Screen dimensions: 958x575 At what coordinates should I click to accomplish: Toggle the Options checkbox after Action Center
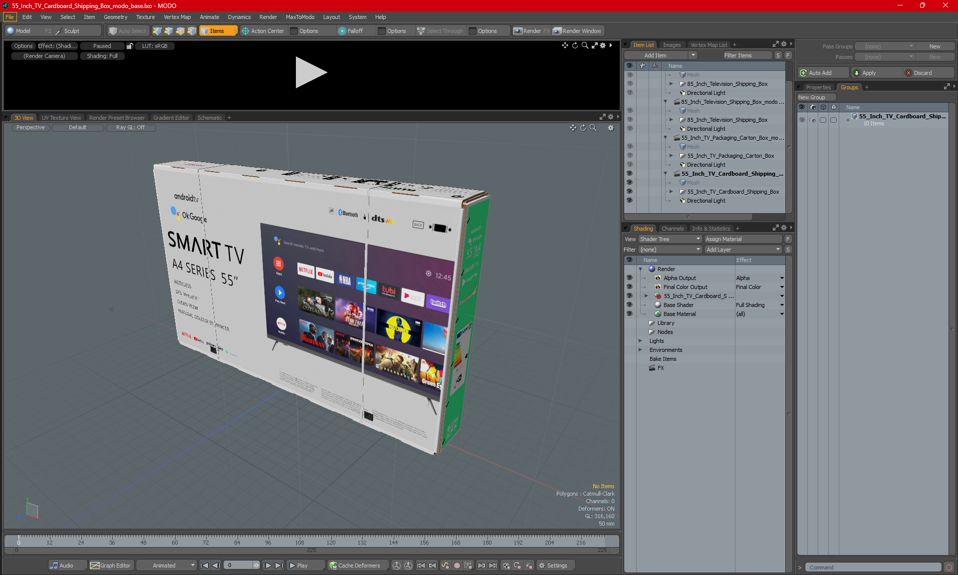[294, 31]
